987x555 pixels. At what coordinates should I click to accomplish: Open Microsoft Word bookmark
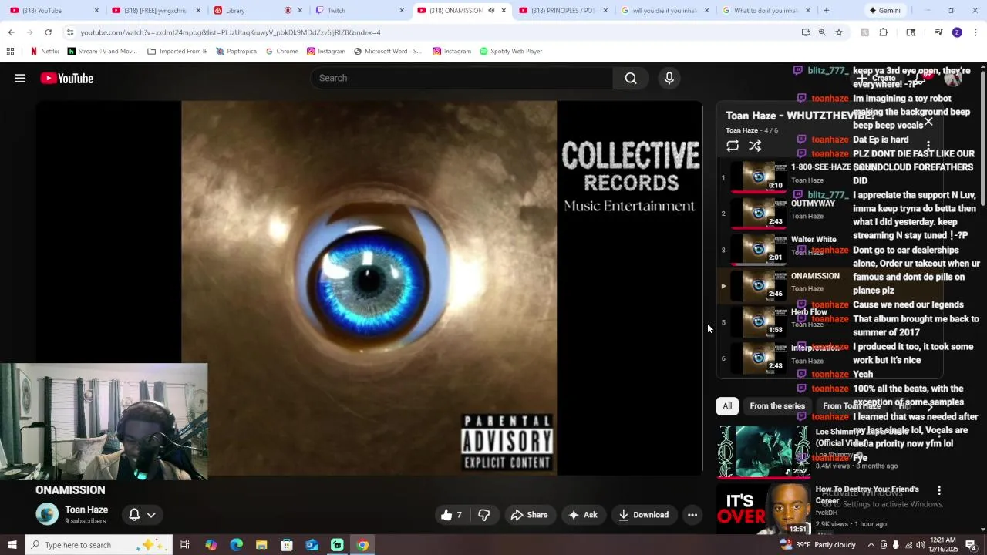(388, 52)
